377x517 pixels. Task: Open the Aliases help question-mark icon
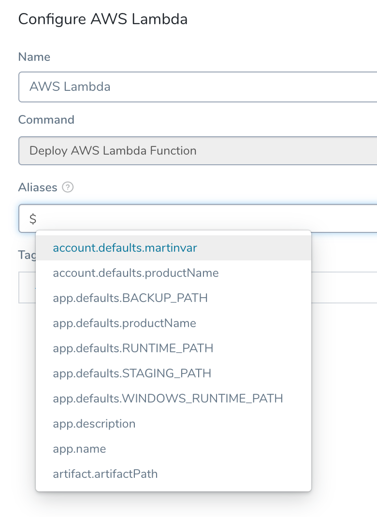pyautogui.click(x=68, y=187)
